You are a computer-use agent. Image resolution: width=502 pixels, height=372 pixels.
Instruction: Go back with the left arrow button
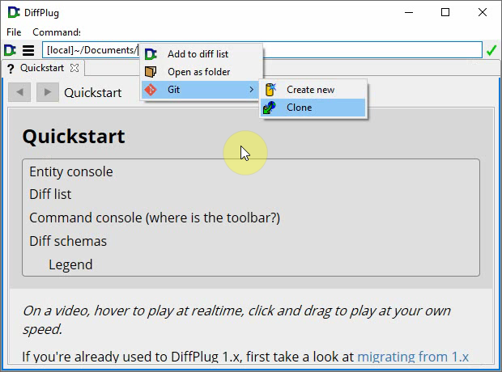(21, 92)
